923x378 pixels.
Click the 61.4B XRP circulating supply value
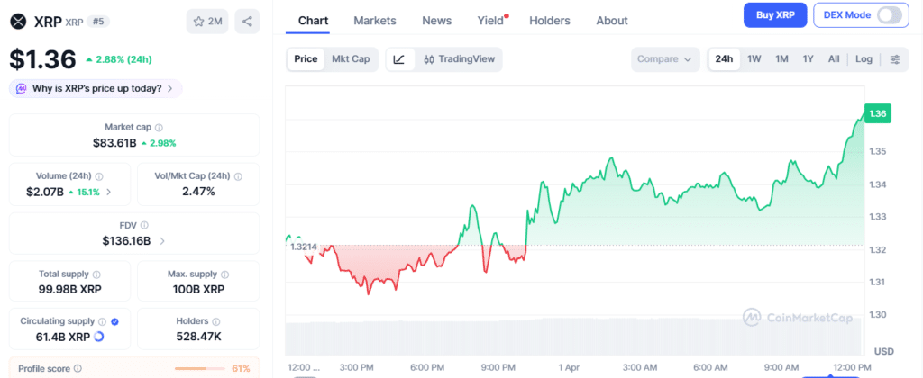(63, 337)
